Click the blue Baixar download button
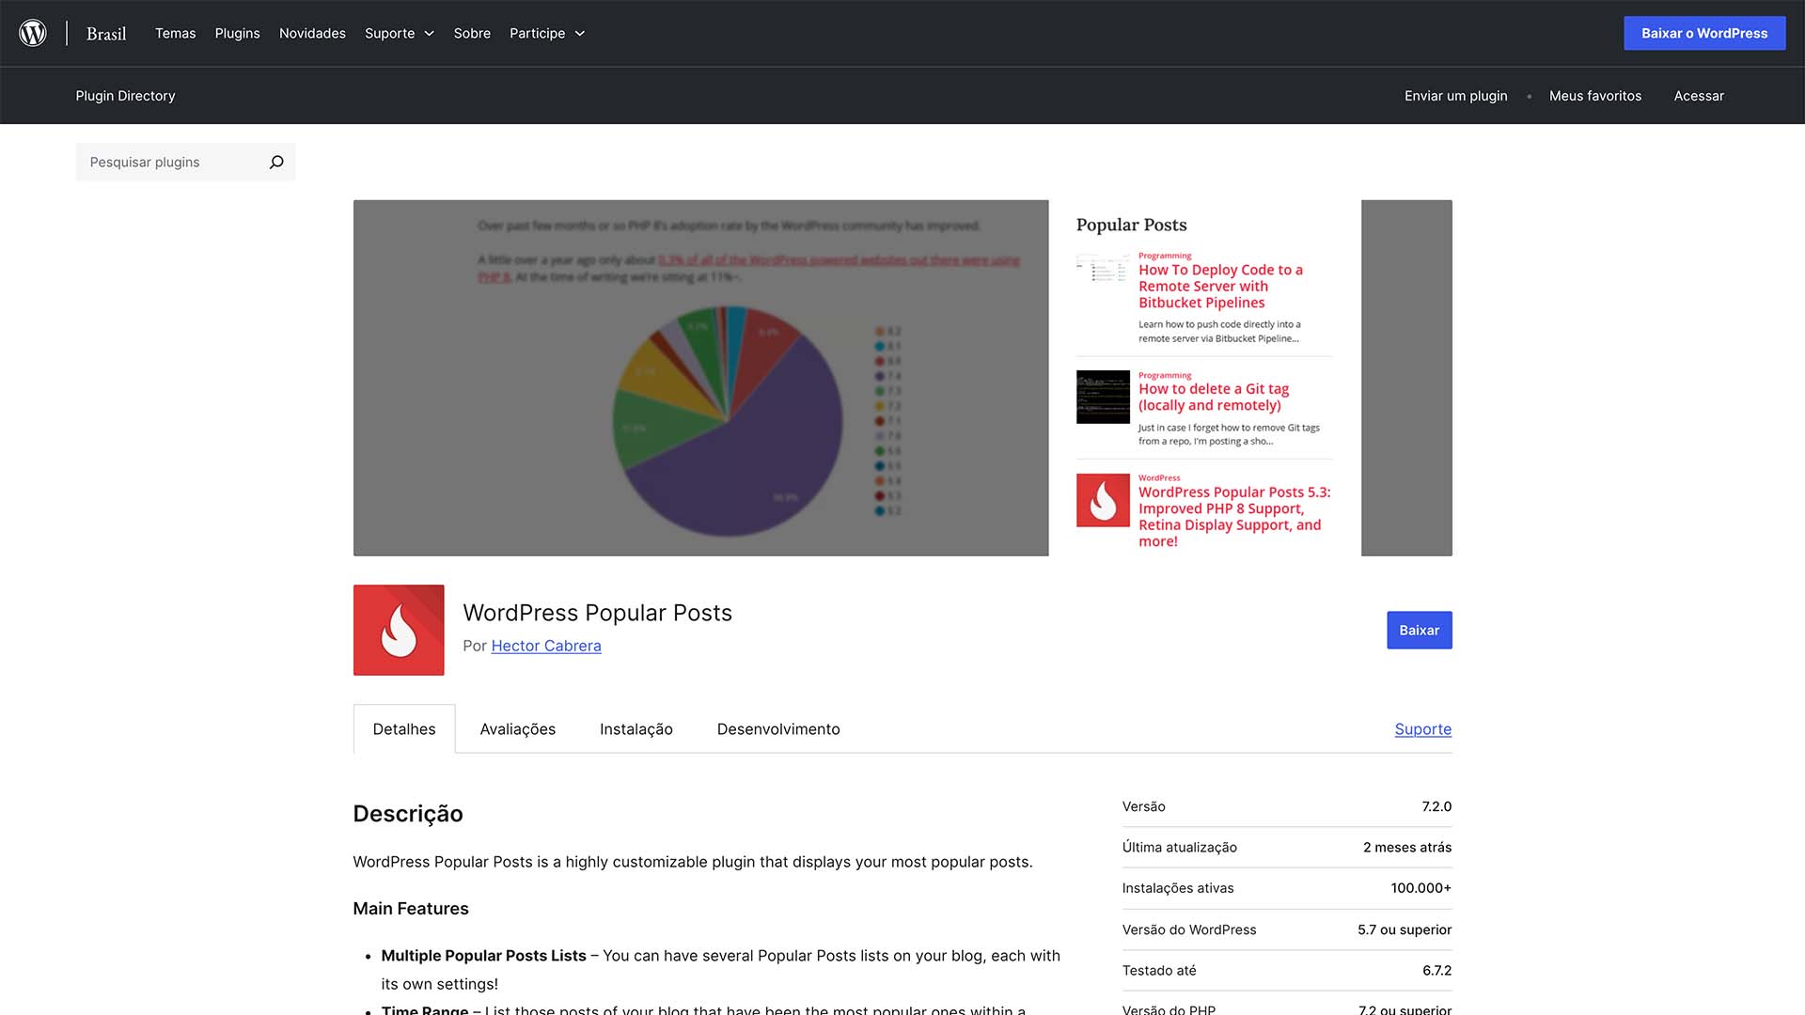Image resolution: width=1805 pixels, height=1015 pixels. click(x=1419, y=631)
